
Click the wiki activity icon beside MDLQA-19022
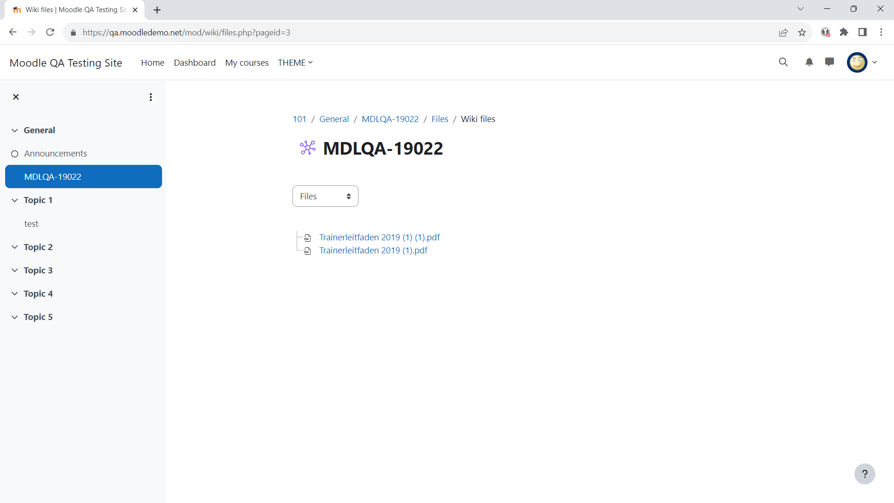(x=308, y=148)
